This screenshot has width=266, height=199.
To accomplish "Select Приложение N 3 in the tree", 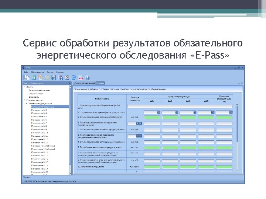I will [x=39, y=110].
